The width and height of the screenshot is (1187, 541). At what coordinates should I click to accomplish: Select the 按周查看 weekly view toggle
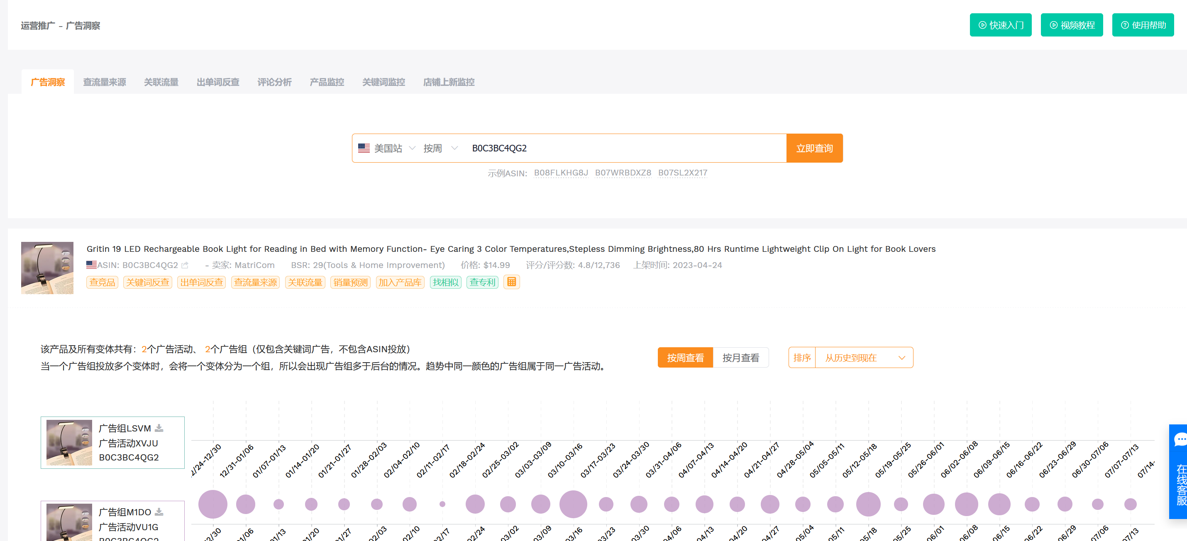click(x=685, y=358)
